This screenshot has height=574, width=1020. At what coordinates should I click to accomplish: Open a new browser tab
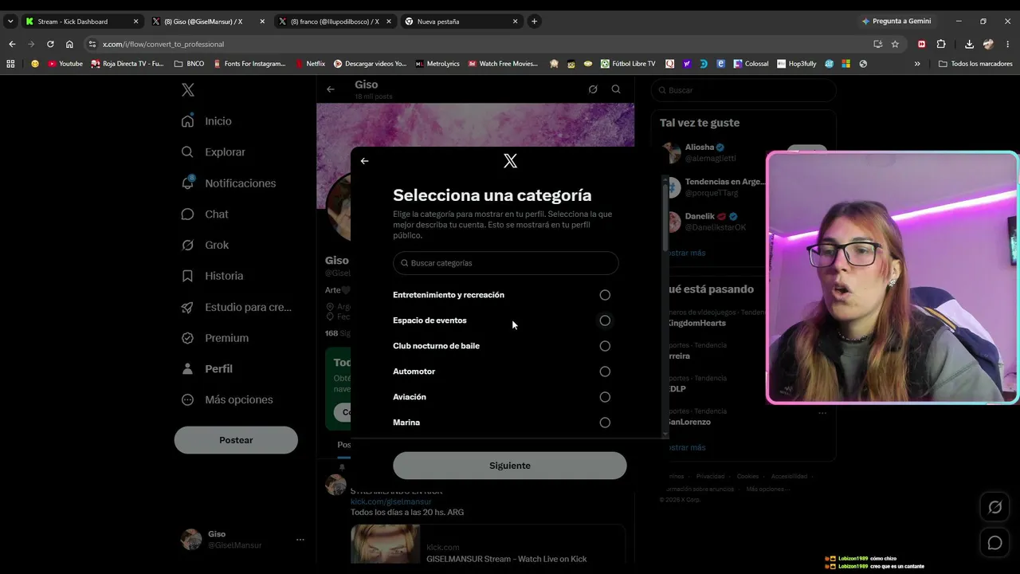point(535,22)
